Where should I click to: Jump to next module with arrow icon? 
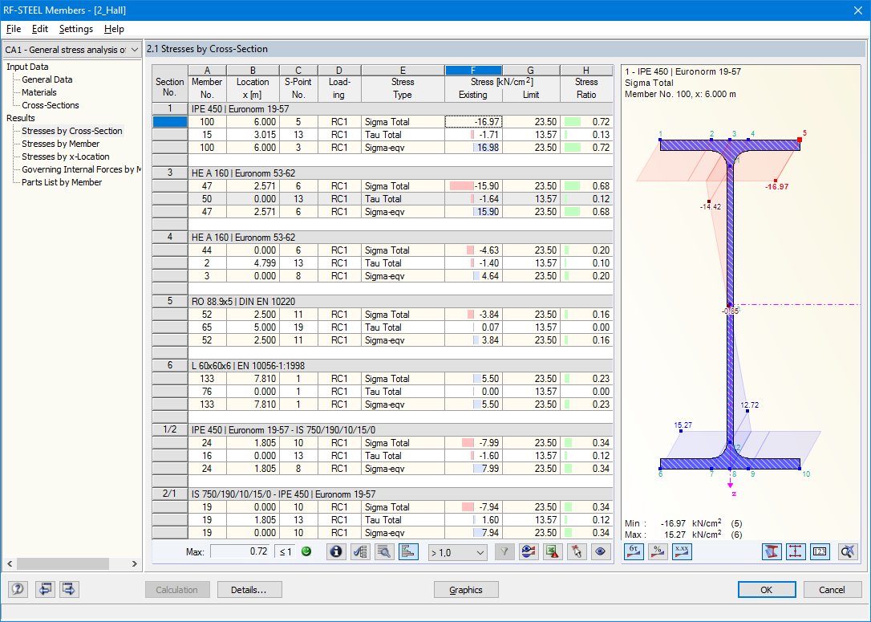coord(67,589)
